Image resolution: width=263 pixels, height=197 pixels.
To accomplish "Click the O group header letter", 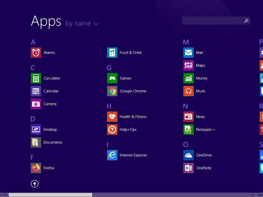I will pos(186,145).
